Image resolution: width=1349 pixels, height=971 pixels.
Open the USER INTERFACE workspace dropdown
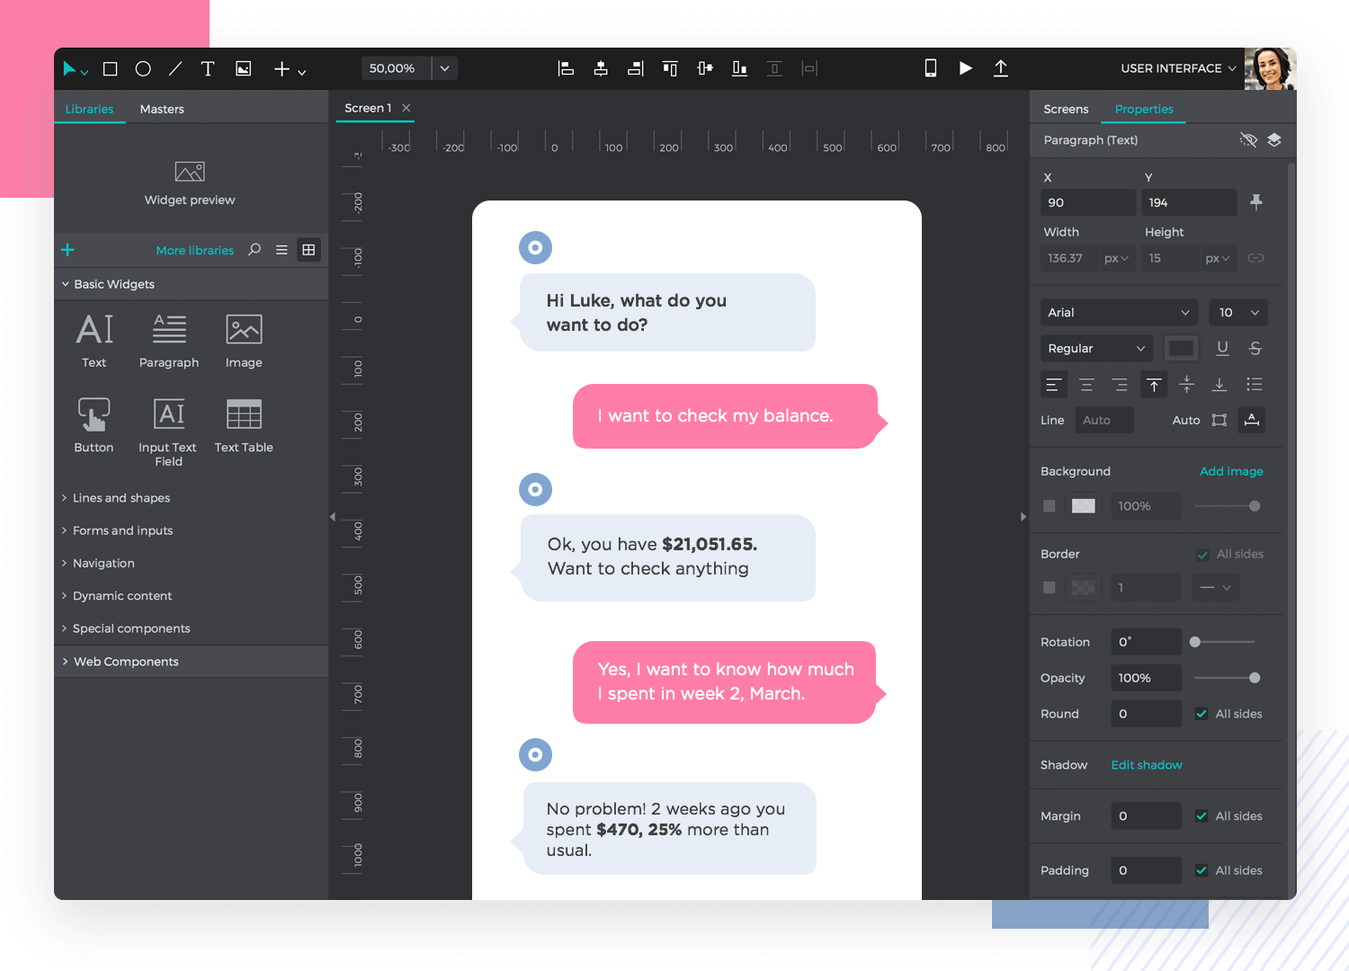(x=1178, y=68)
